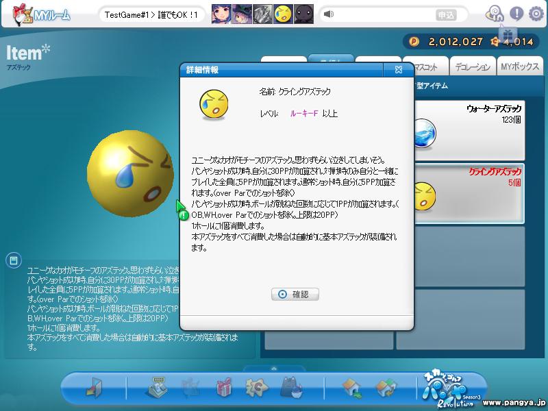
Task: Click the gift box icon in the bottom bar
Action: 224,387
